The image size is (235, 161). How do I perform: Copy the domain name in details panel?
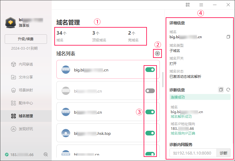pyautogui.click(x=228, y=37)
